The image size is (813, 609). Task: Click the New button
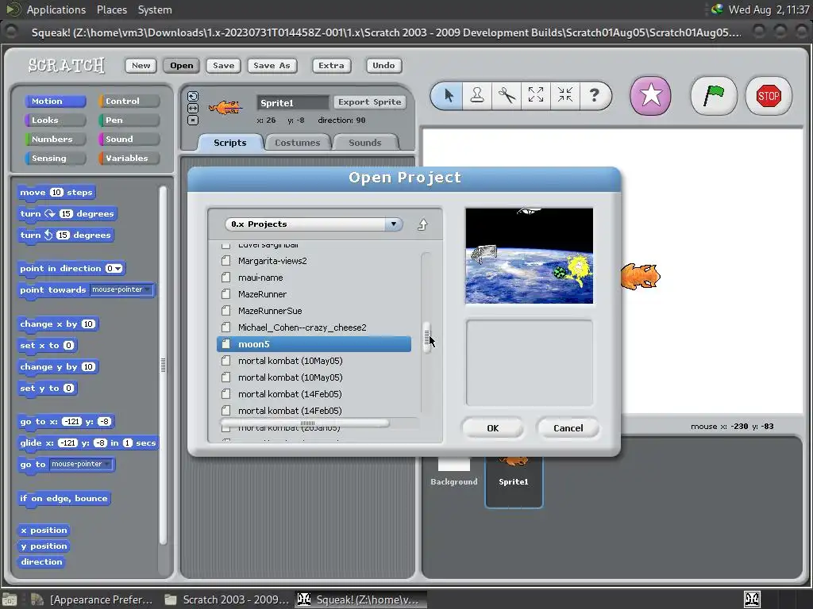pos(141,65)
